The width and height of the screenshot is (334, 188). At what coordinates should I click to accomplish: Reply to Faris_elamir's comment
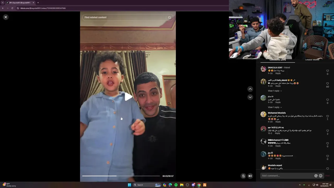(x=278, y=86)
